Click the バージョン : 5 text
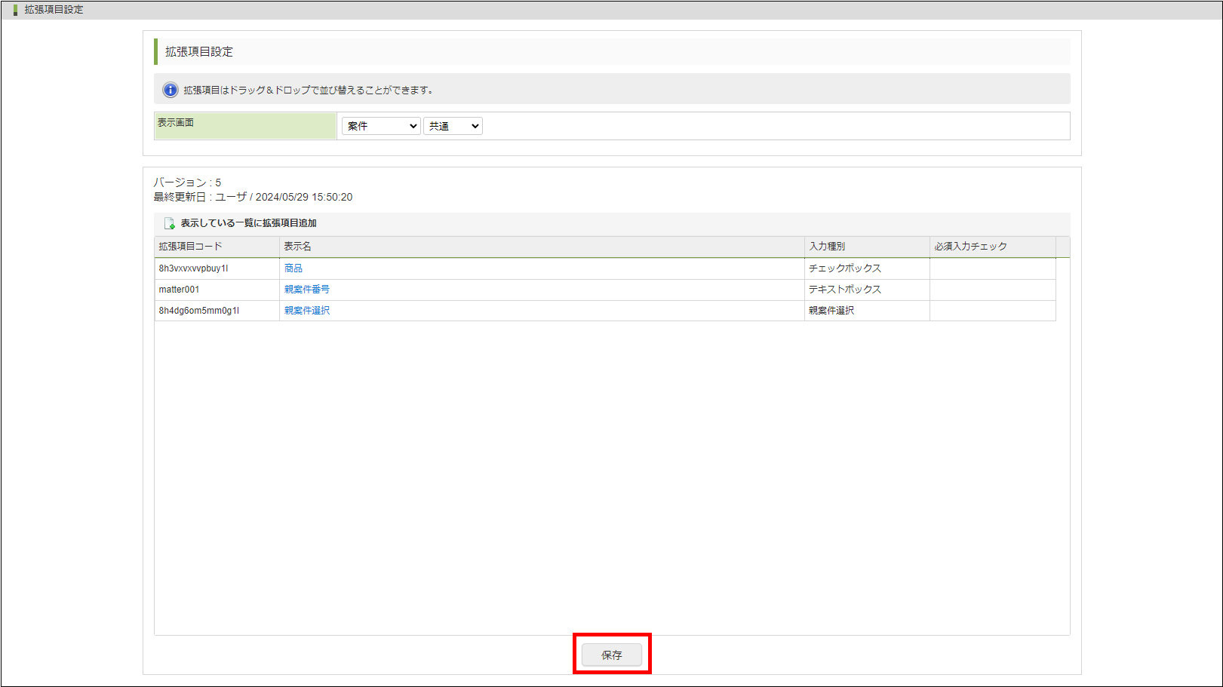Image resolution: width=1223 pixels, height=687 pixels. 188,182
